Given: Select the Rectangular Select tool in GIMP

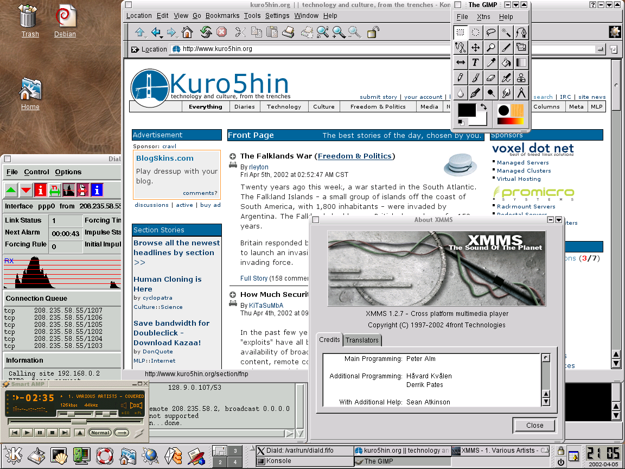Looking at the screenshot, I should coord(461,33).
